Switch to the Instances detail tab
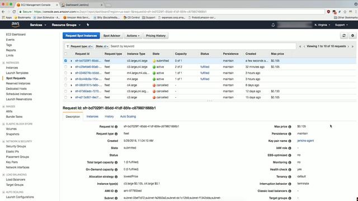Viewport: 358px width, 201px height. (x=92, y=117)
